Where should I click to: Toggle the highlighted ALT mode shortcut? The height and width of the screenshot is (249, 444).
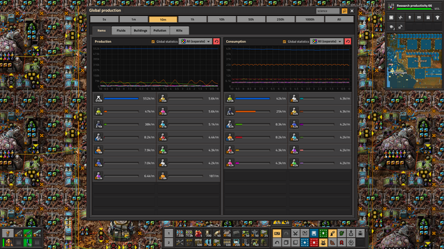point(277,233)
